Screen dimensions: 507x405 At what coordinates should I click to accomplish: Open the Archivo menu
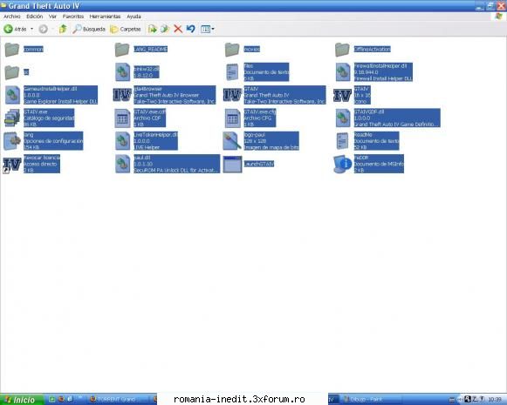pyautogui.click(x=12, y=17)
